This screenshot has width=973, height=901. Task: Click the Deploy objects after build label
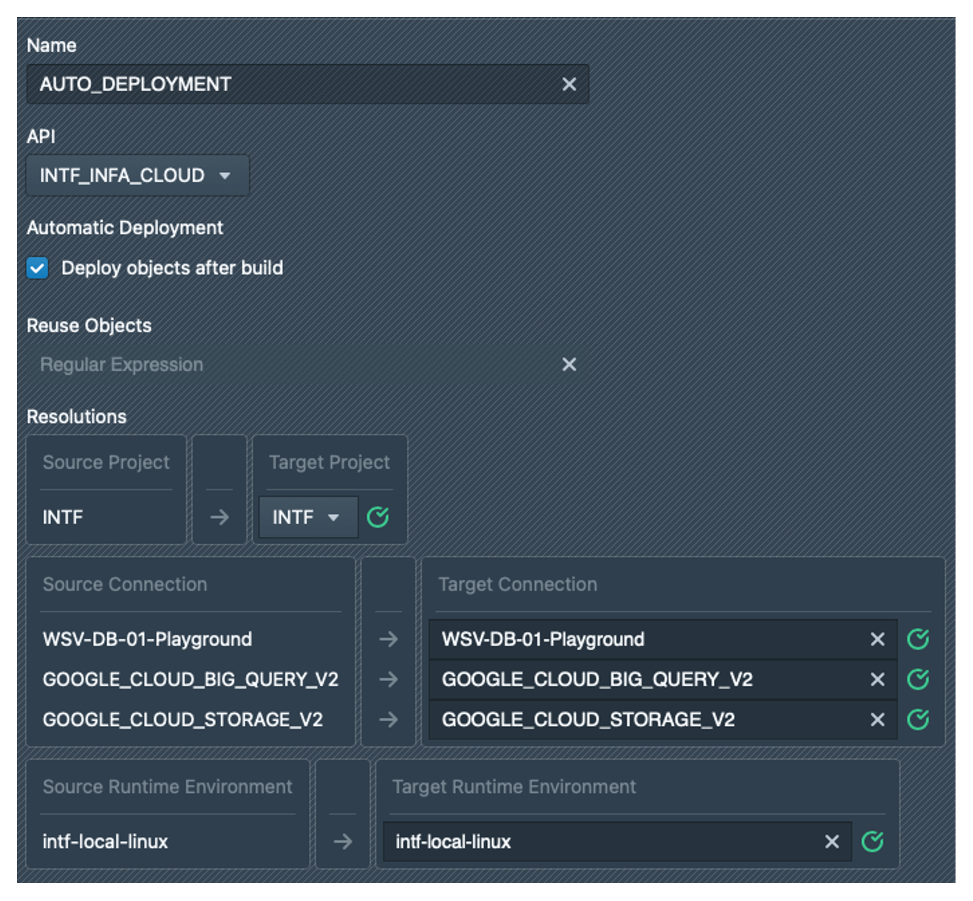172,268
